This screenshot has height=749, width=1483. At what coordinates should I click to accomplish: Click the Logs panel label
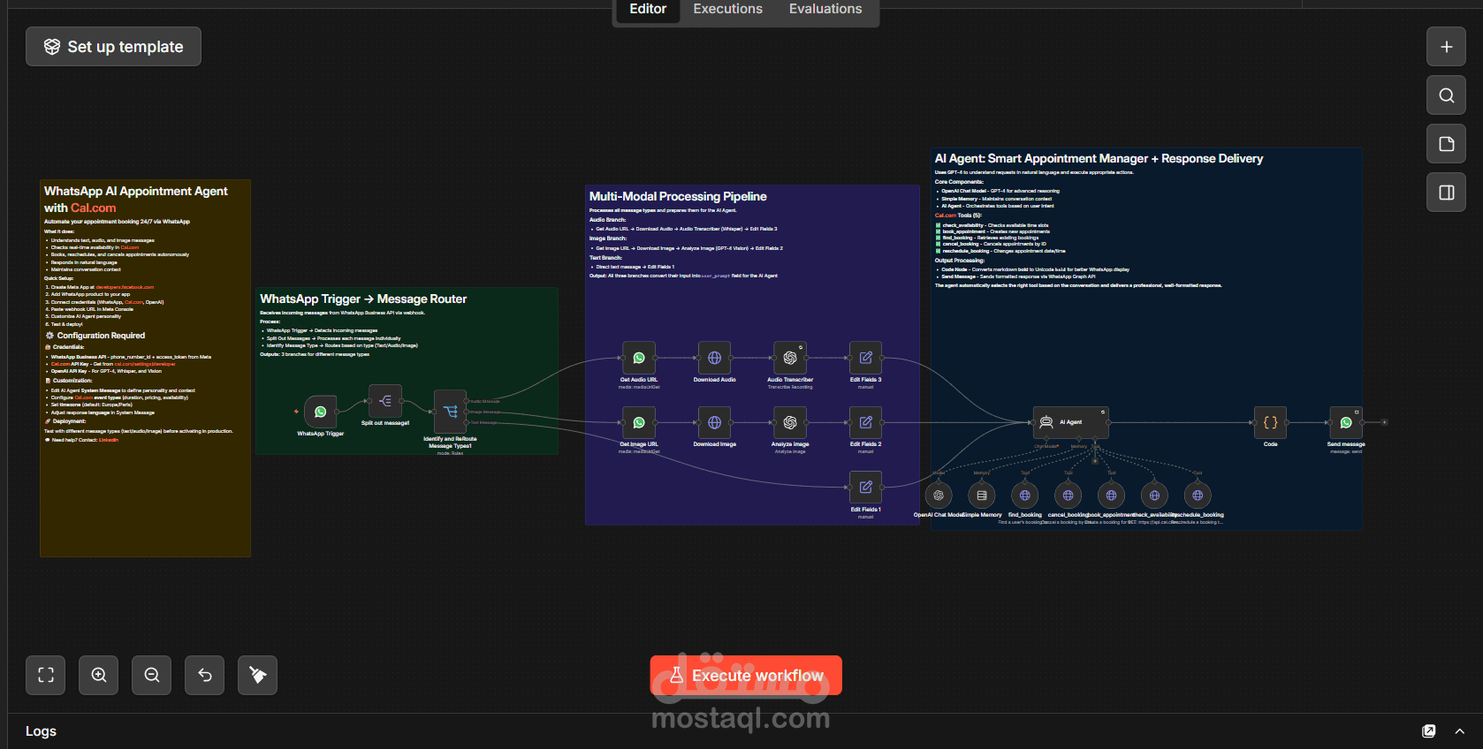click(x=41, y=731)
